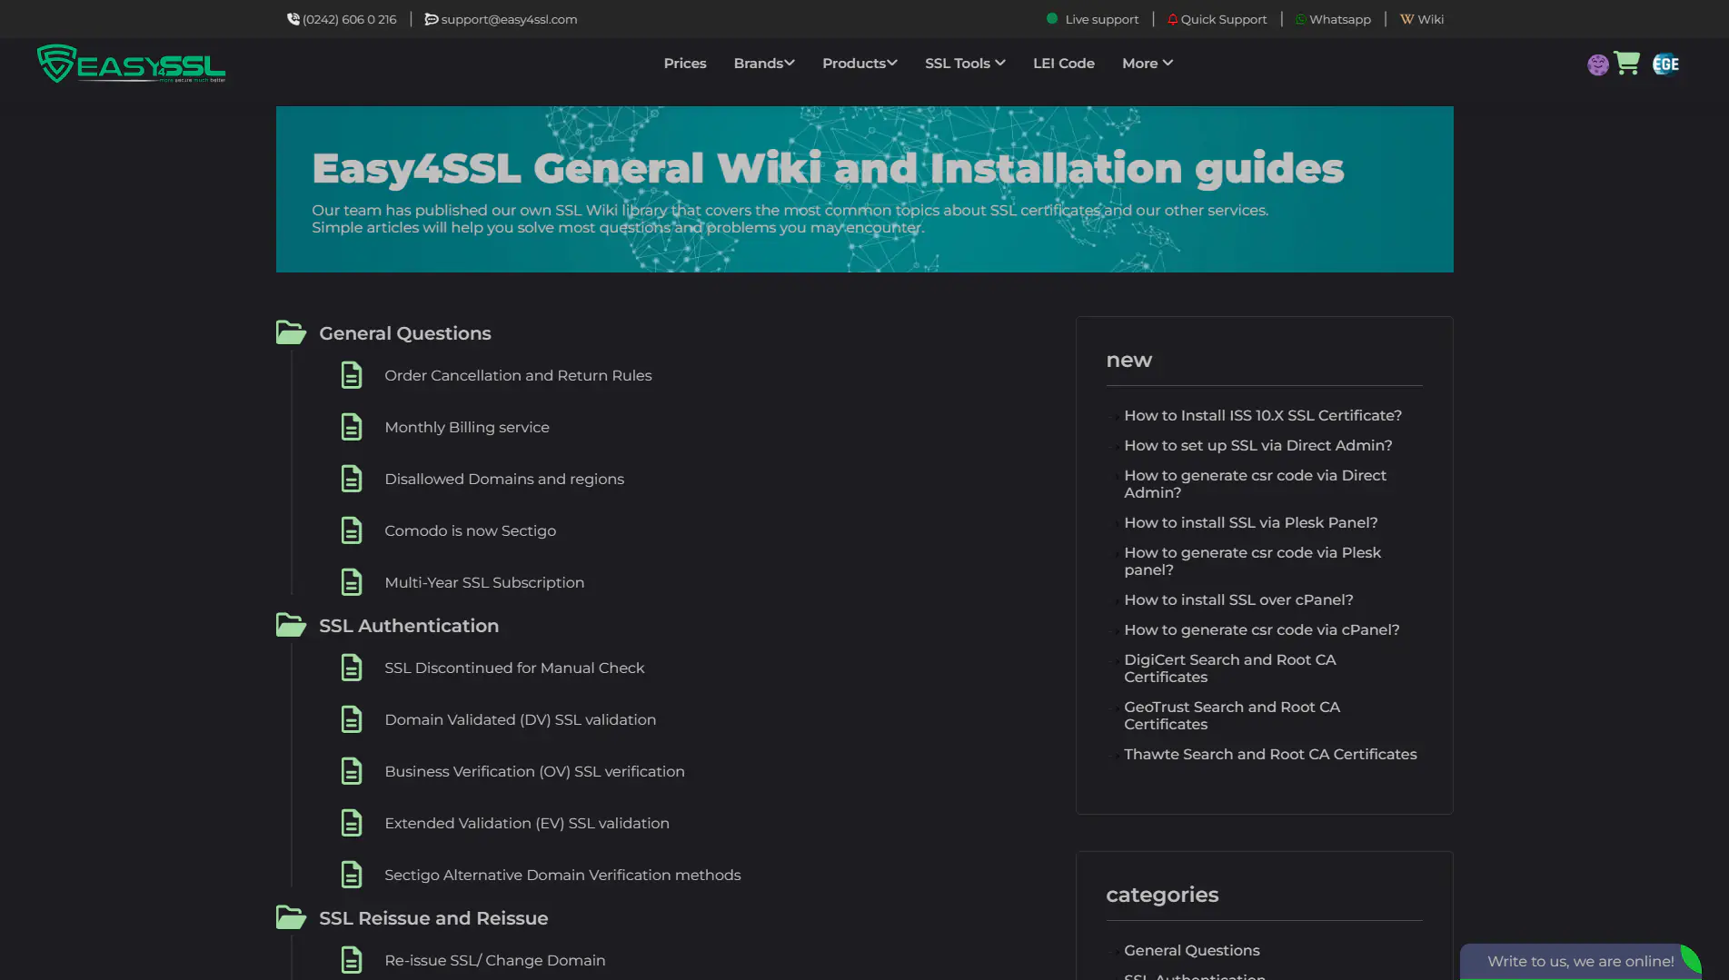The width and height of the screenshot is (1729, 980).
Task: Click the SSL Authentication section heading
Action: 408,626
